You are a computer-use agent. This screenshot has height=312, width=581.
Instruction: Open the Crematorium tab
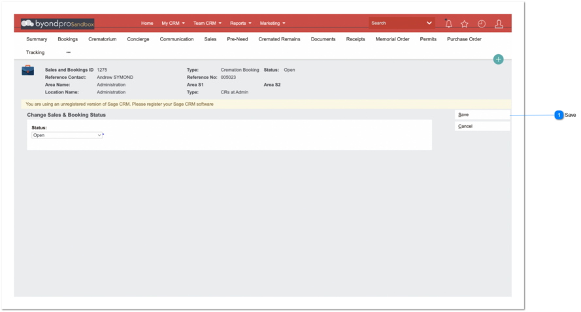click(102, 39)
